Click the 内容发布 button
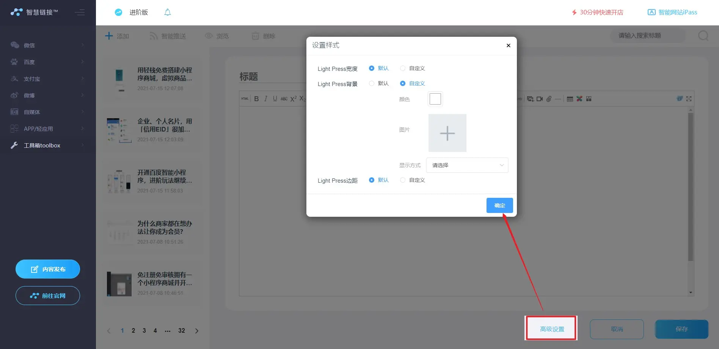Screen dimensions: 719x349 48,269
